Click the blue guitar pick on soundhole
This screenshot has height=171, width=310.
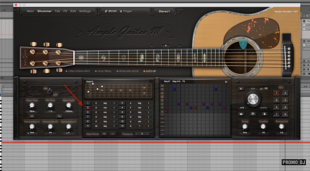point(244,45)
